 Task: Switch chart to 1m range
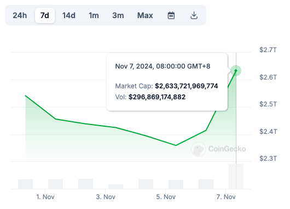pyautogui.click(x=94, y=15)
